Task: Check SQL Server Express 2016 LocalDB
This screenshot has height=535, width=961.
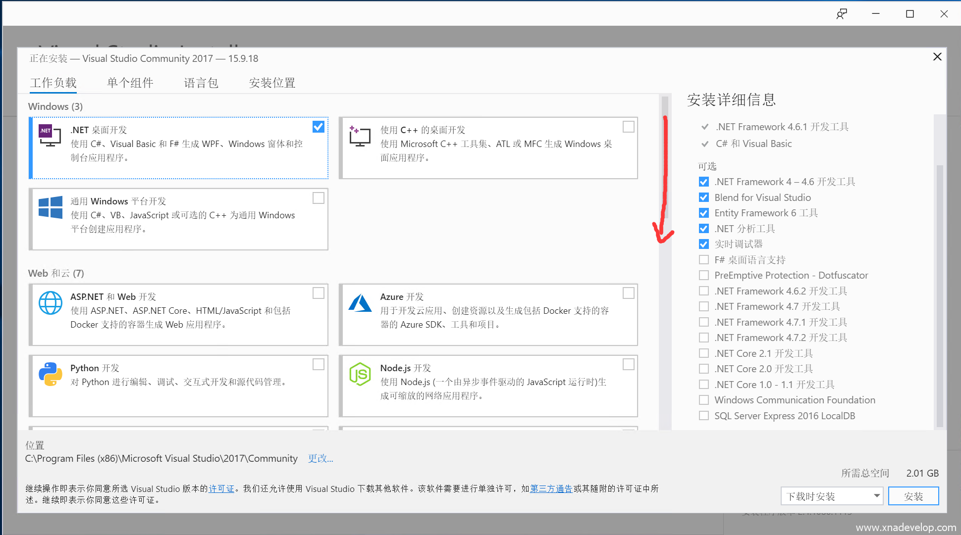Action: point(703,416)
